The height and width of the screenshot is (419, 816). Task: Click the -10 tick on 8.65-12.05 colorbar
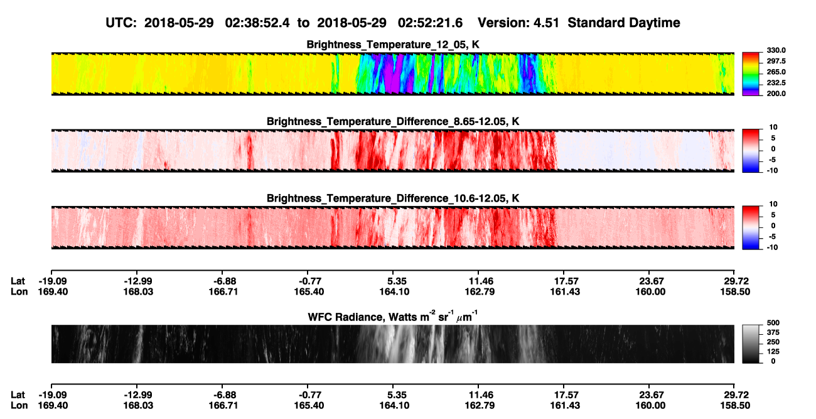coord(772,170)
